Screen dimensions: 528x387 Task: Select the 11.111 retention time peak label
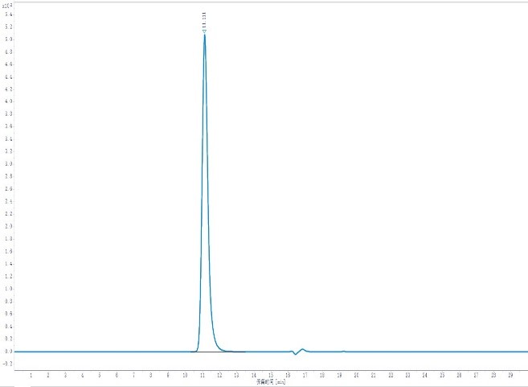point(204,19)
